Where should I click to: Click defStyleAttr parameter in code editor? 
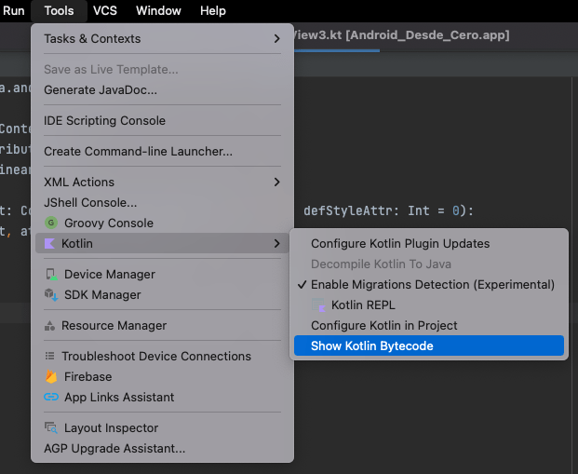pyautogui.click(x=348, y=210)
